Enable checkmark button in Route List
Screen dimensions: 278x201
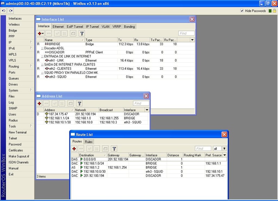(x=90, y=148)
